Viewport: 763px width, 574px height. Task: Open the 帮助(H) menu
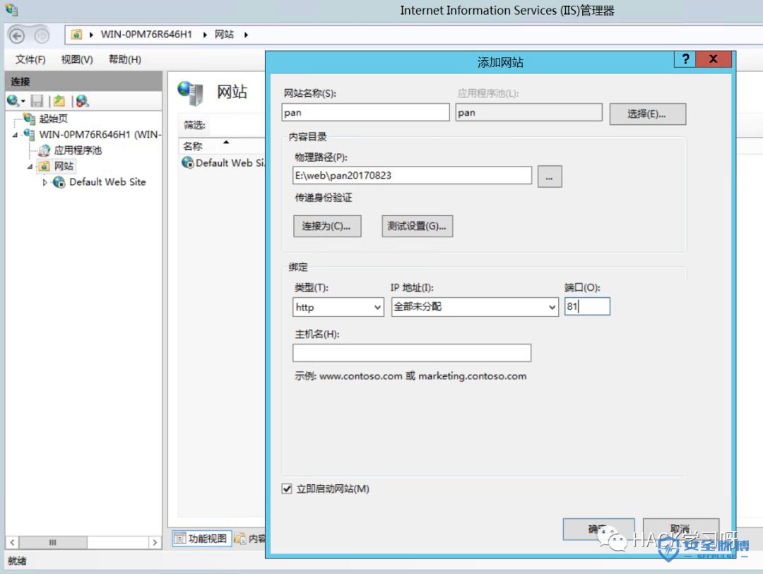point(124,59)
